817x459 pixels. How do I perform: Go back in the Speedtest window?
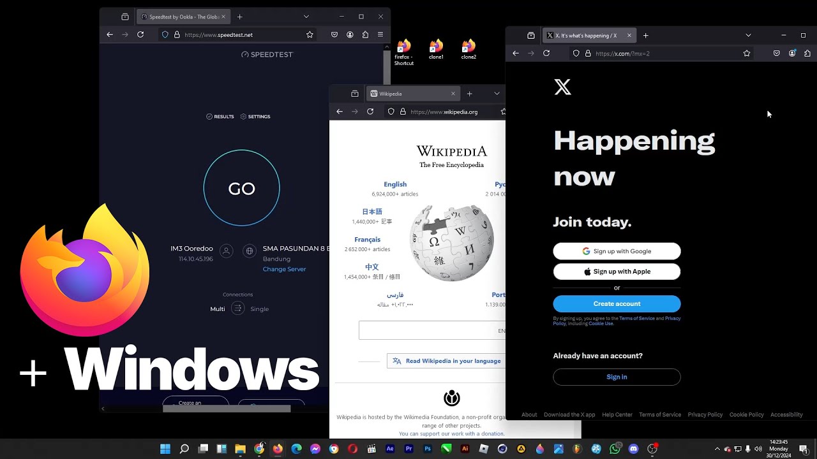110,34
